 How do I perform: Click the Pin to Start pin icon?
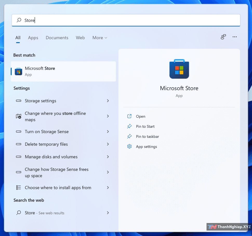pos(129,126)
